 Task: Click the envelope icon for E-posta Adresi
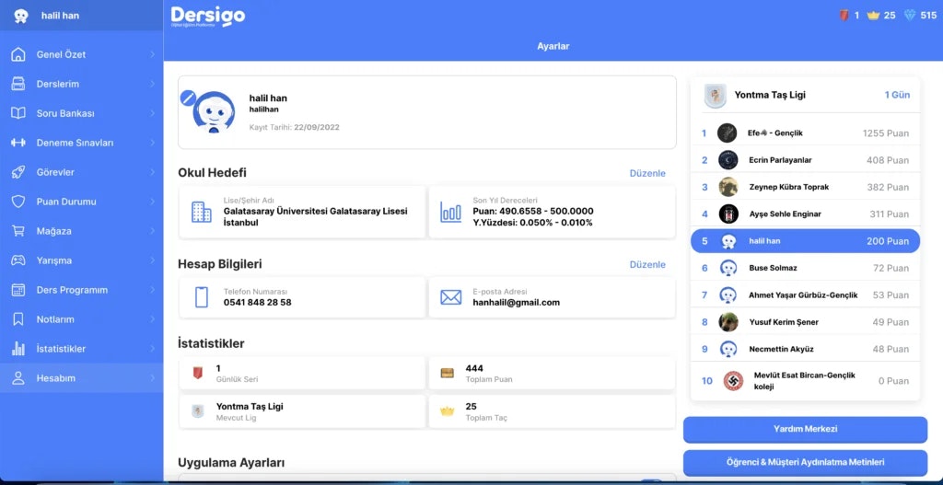[450, 297]
